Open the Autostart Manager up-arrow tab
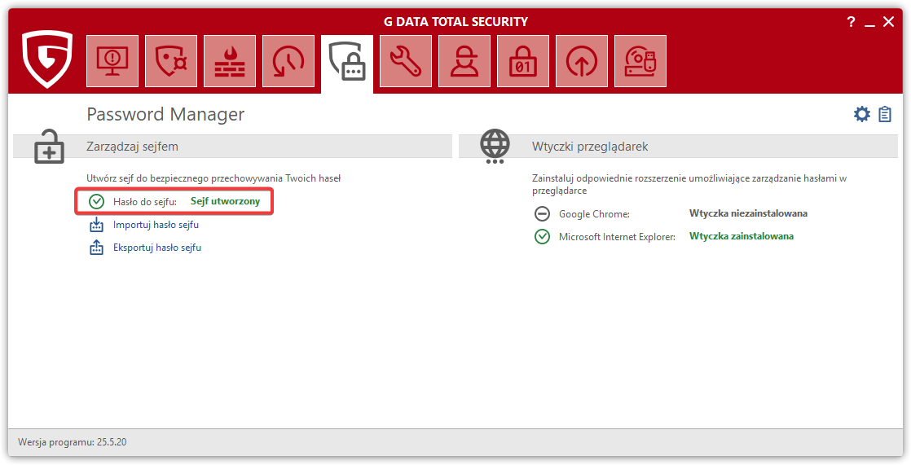This screenshot has width=911, height=465. [582, 61]
